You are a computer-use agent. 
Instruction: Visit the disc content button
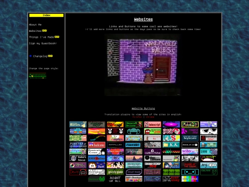point(153,158)
